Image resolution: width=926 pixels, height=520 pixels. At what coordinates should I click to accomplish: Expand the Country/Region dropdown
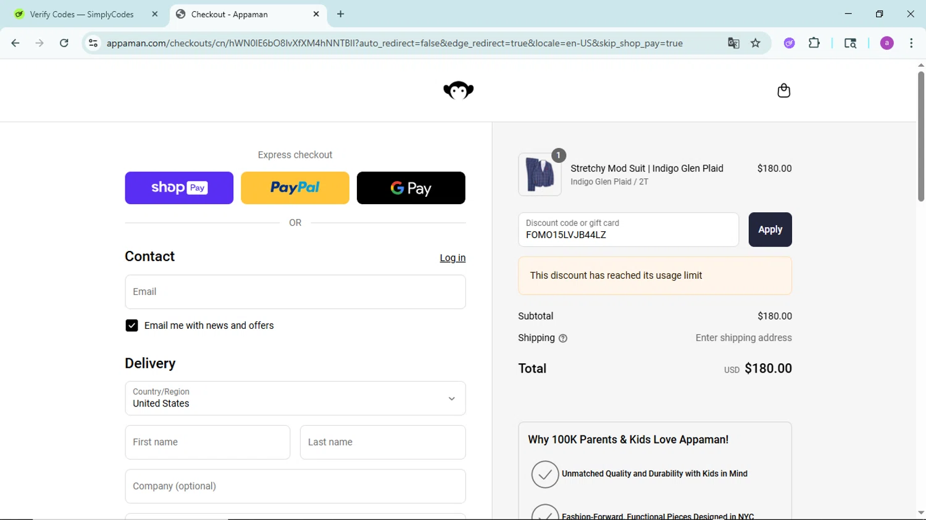click(295, 398)
